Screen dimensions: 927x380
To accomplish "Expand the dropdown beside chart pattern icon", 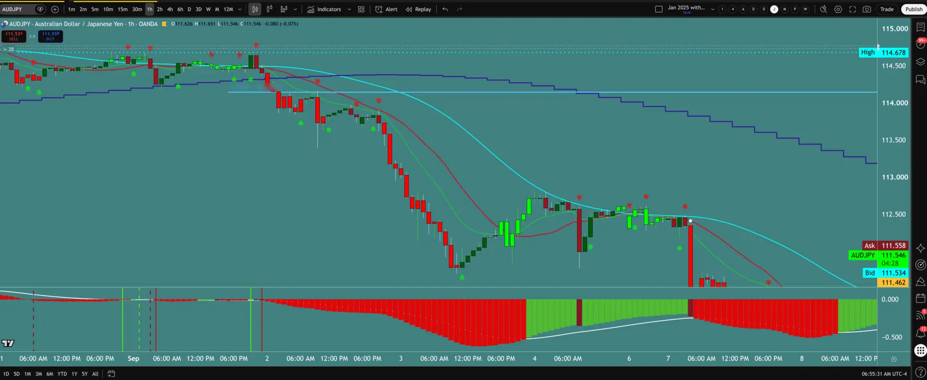I will coord(295,9).
